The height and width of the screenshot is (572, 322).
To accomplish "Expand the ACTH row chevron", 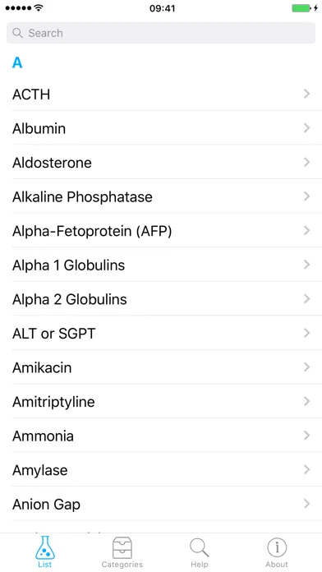I will point(306,95).
